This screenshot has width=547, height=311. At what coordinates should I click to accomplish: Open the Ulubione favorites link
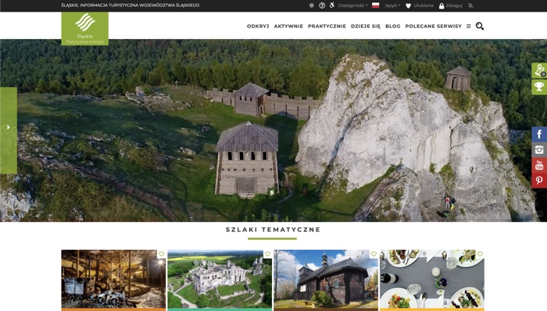pos(420,5)
